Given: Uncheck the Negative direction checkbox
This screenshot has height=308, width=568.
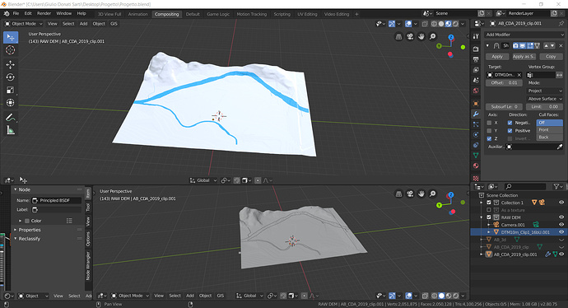Looking at the screenshot, I should click(510, 123).
